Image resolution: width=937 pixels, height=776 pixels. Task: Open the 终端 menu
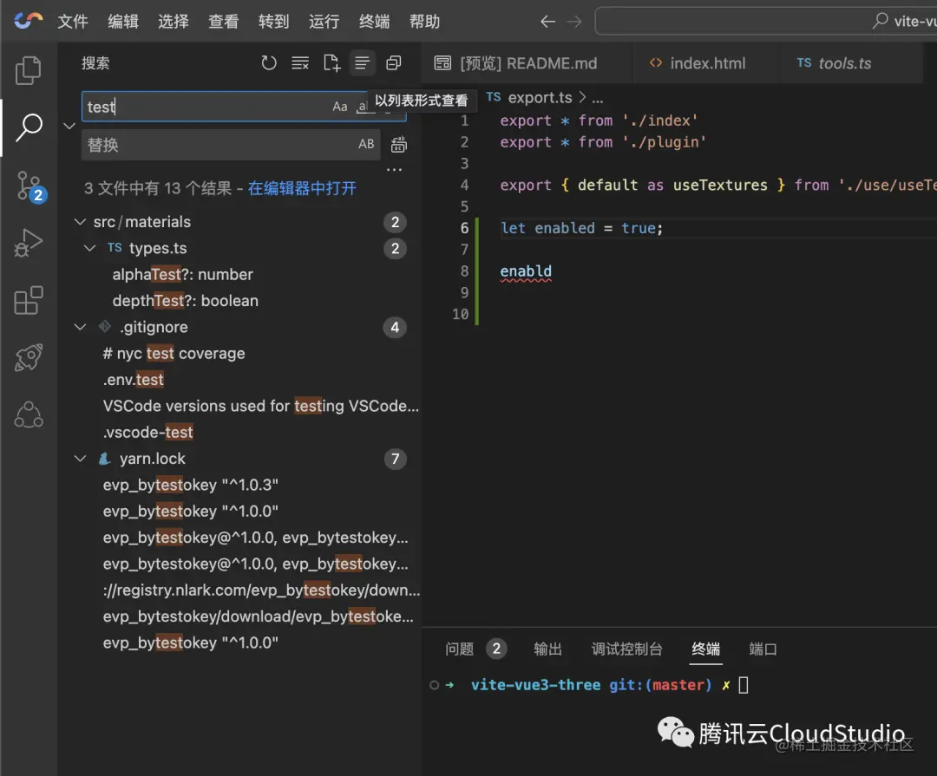coord(374,22)
